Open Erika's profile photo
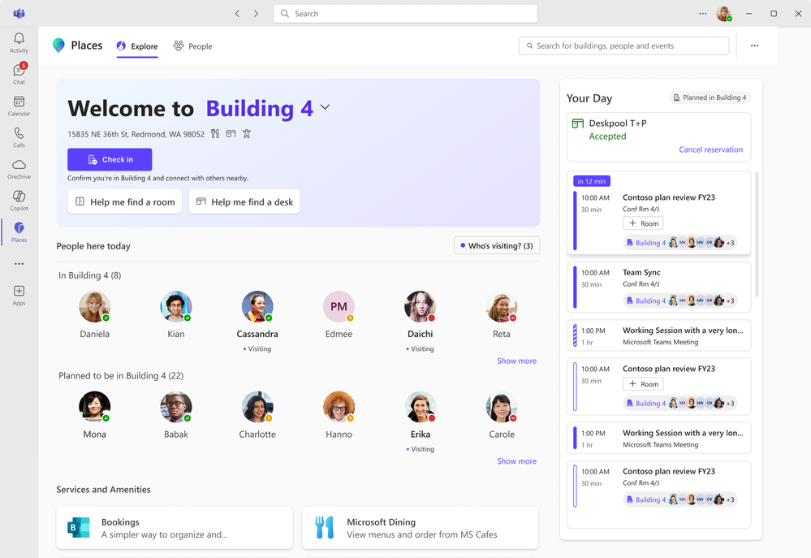Image resolution: width=811 pixels, height=558 pixels. click(420, 407)
